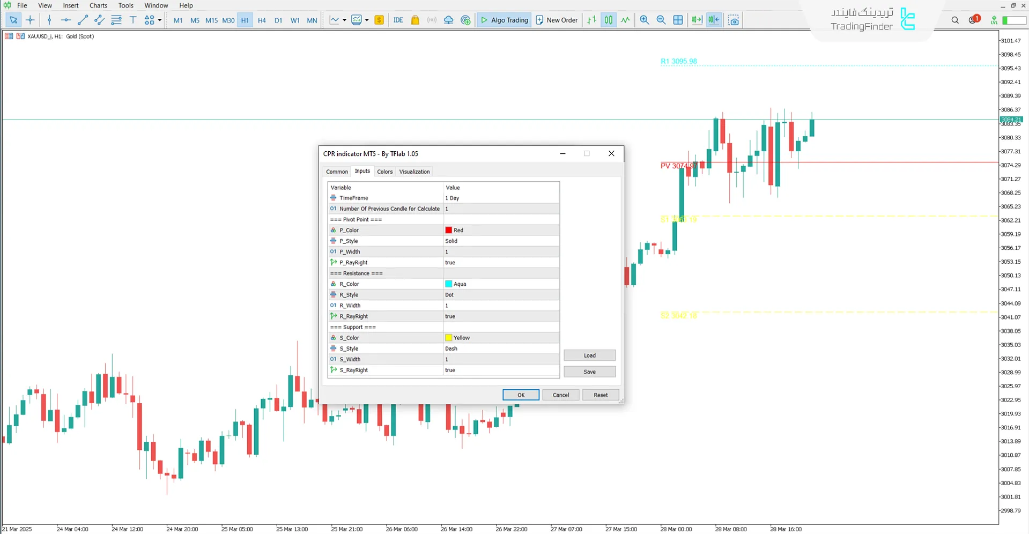Zoom in on the chart
The width and height of the screenshot is (1029, 534).
645,20
